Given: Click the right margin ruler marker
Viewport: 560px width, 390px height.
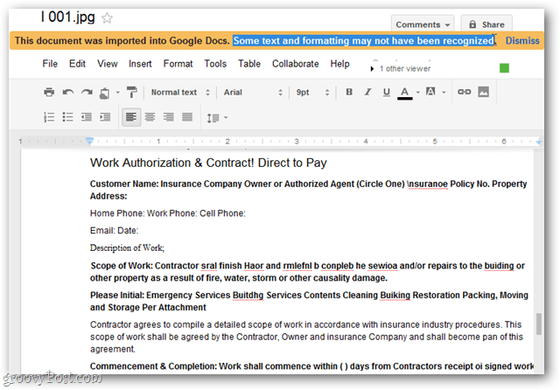Looking at the screenshot, I should tap(539, 142).
